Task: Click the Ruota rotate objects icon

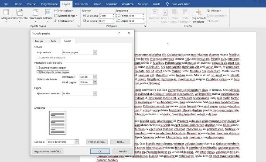Action: pos(213,21)
